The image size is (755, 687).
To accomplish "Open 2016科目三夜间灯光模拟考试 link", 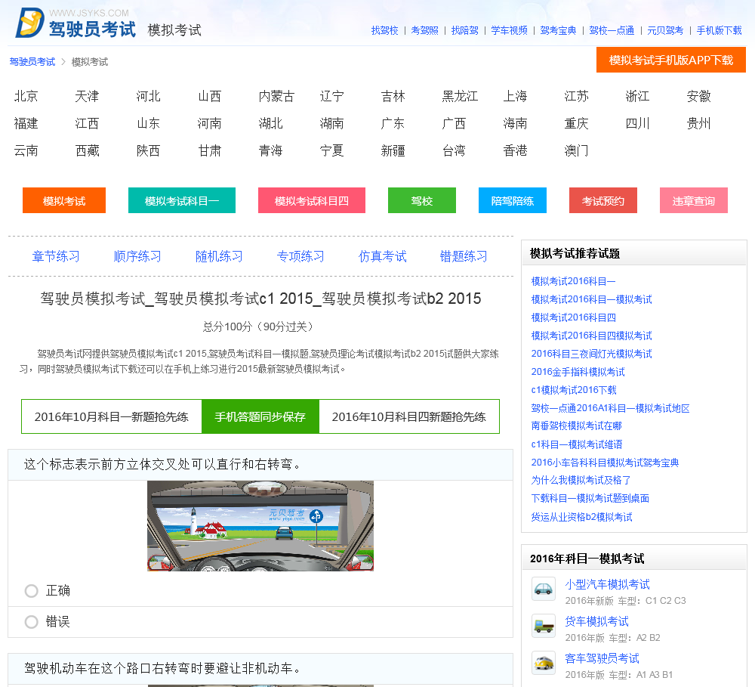I will 591,354.
